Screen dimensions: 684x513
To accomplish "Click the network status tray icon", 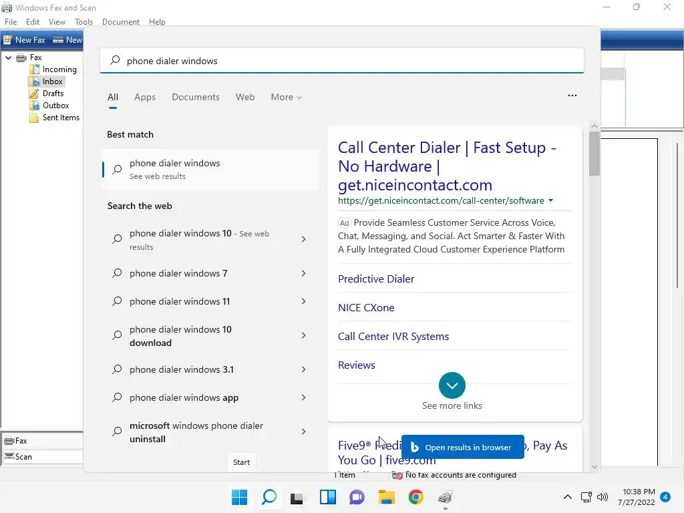I will point(586,497).
